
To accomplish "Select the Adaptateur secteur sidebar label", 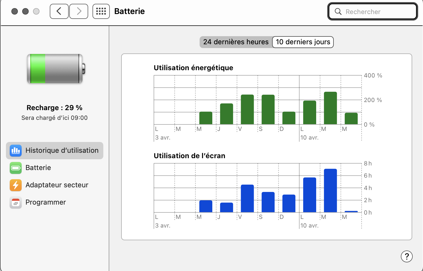I will point(57,185).
